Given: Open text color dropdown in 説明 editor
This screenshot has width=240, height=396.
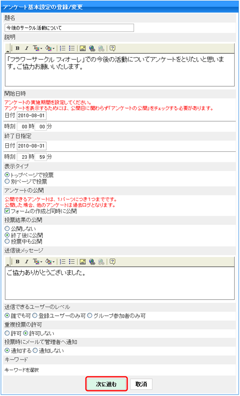Looking at the screenshot, I should [50, 48].
